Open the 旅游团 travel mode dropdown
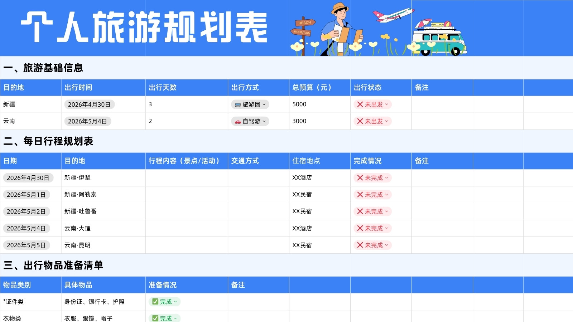Screen dimensions: 573x322 250,104
